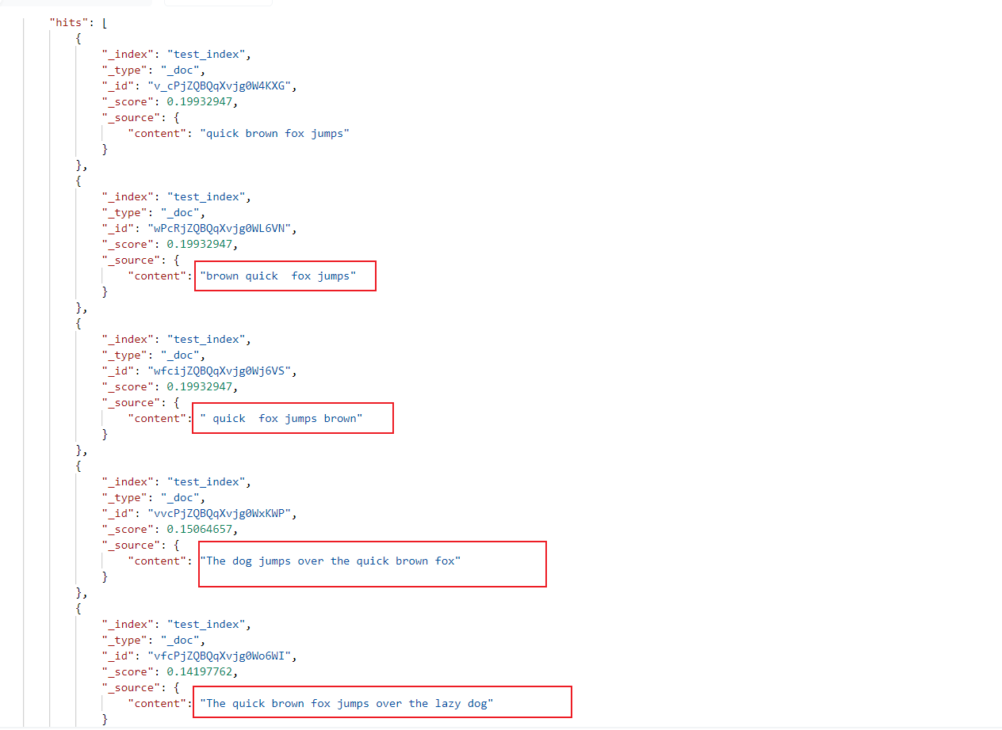Click the "_type" value "_doc" in the first hit
This screenshot has height=730, width=1002.
[x=182, y=70]
